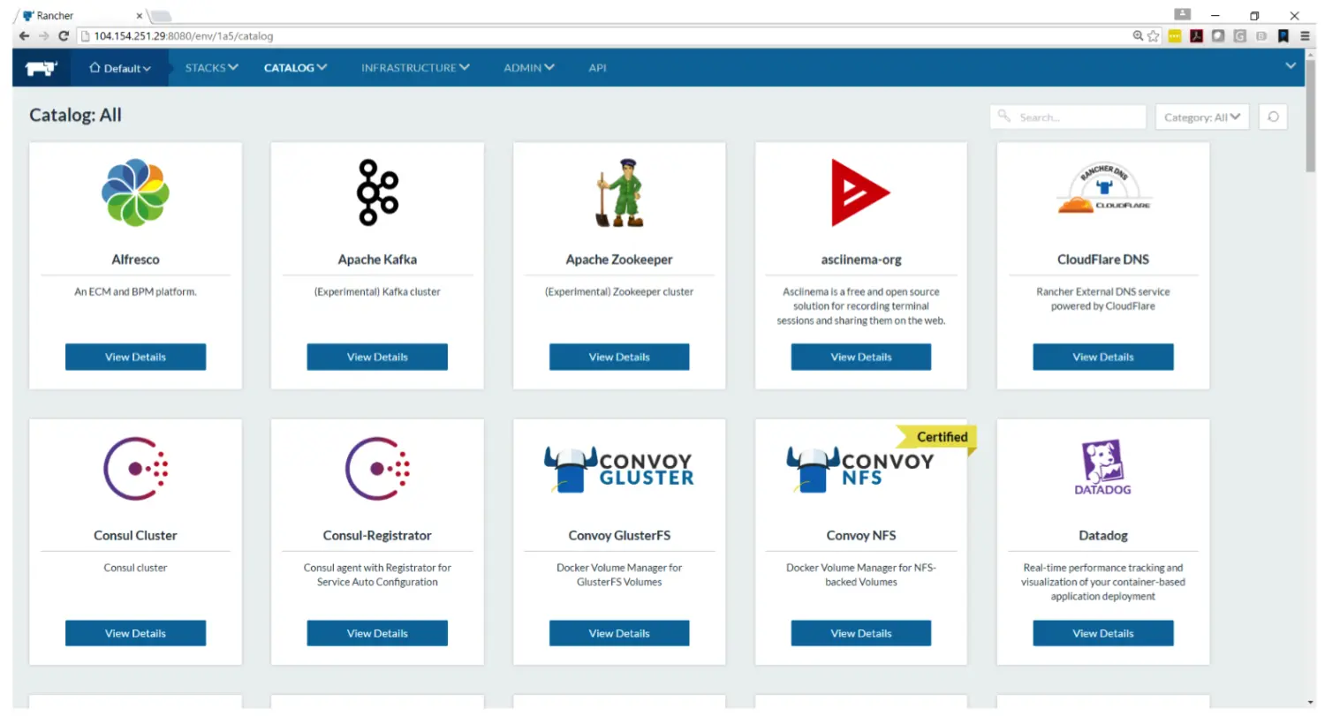Open the Chrome hamburger menu
Screen dimensions: 1325x716
(x=1305, y=36)
